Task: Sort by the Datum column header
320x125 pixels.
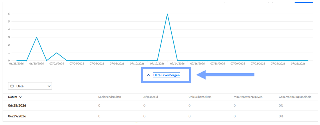Action: [13, 97]
